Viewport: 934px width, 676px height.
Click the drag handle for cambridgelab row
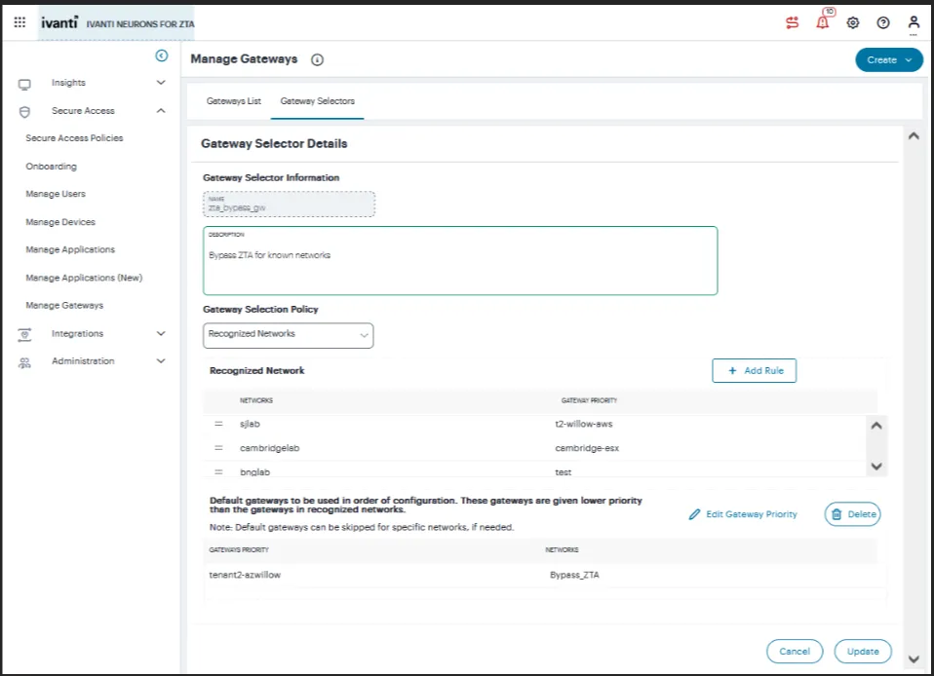point(218,448)
